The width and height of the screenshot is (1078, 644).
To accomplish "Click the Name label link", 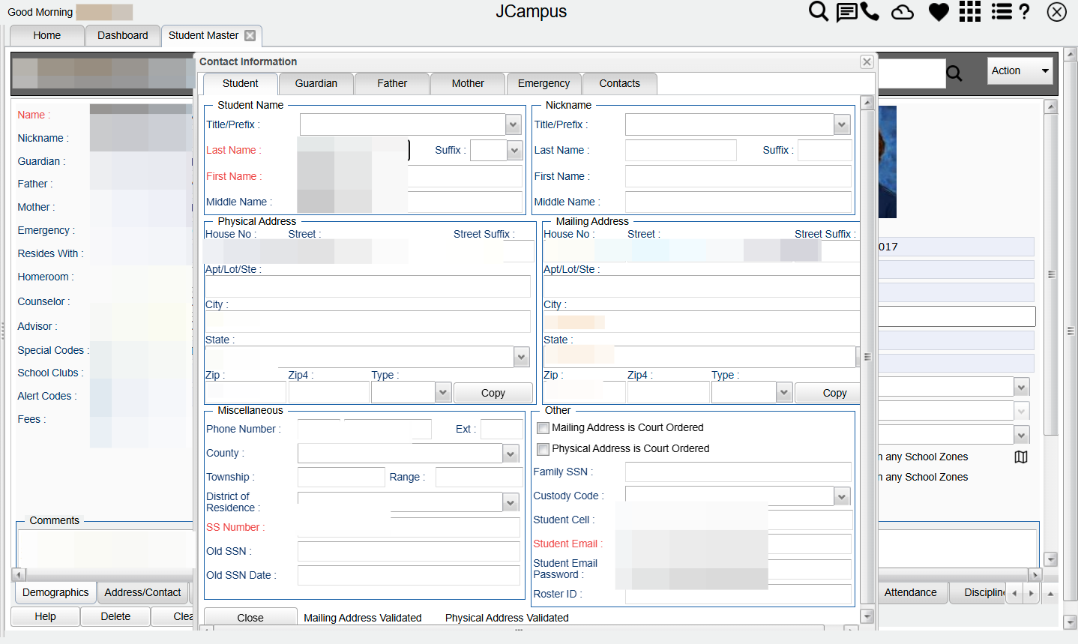I will point(34,115).
